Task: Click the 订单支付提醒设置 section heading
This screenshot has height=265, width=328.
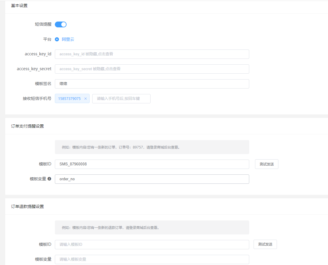Action: click(27, 126)
